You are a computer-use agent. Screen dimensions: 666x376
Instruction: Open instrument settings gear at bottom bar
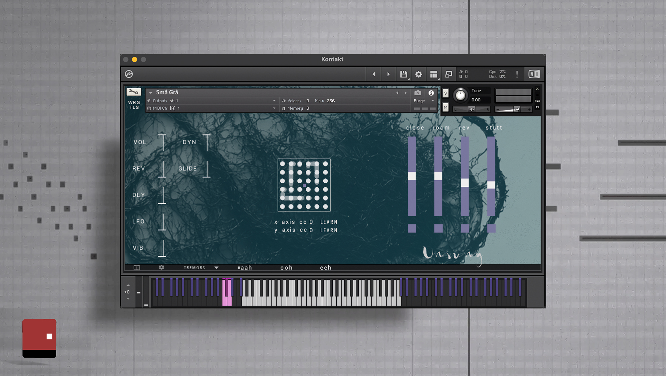(x=162, y=267)
